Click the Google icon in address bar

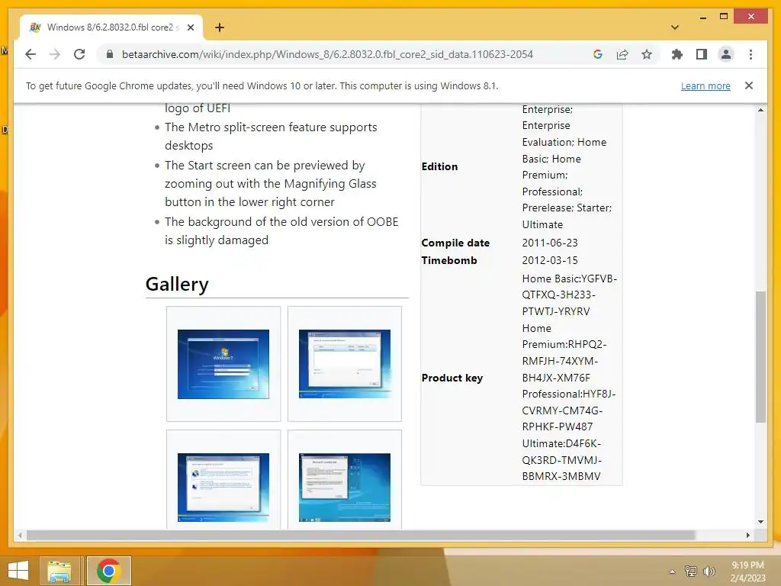click(598, 54)
